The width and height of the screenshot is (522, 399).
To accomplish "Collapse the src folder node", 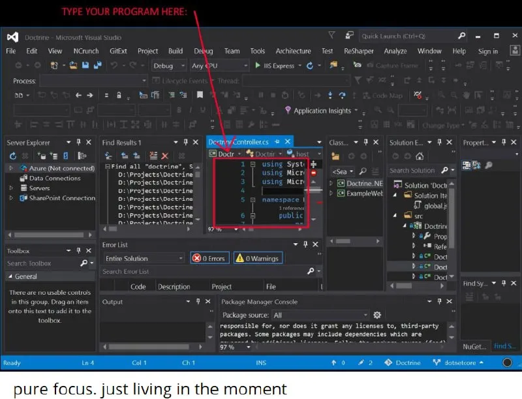I will tap(395, 216).
